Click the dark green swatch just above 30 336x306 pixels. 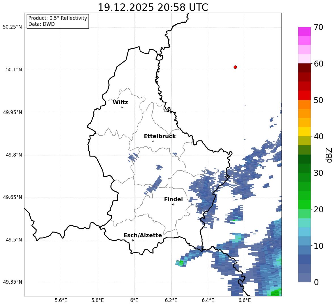point(304,168)
